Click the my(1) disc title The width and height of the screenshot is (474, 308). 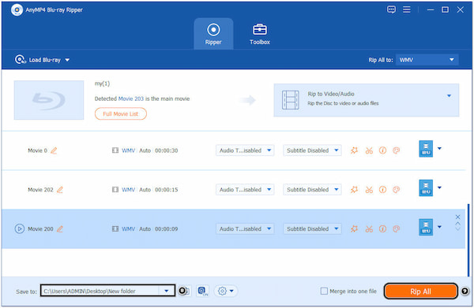click(x=102, y=83)
